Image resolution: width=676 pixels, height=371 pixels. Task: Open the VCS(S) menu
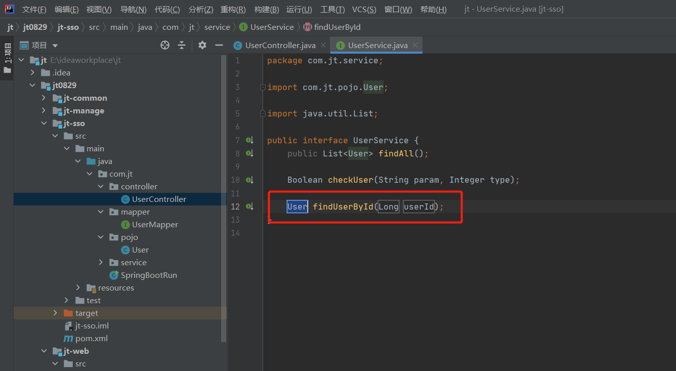click(364, 9)
